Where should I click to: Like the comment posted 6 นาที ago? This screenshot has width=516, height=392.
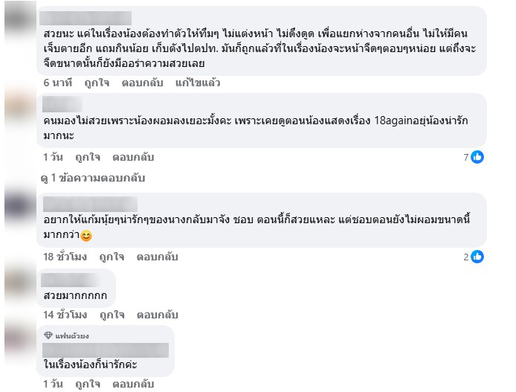coord(97,83)
